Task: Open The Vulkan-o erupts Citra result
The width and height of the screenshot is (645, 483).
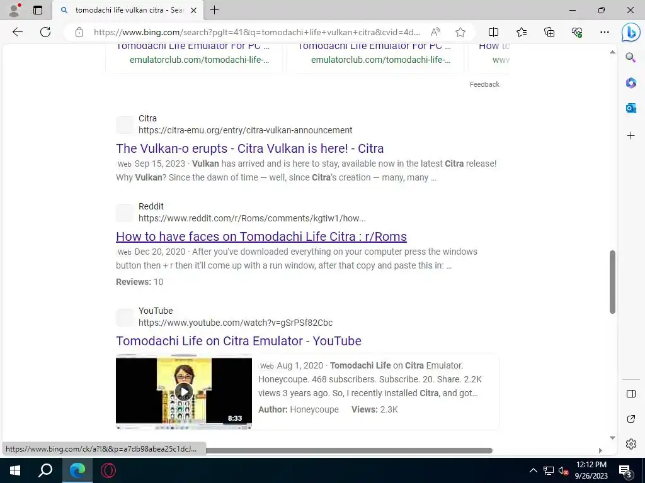Action: 249,148
